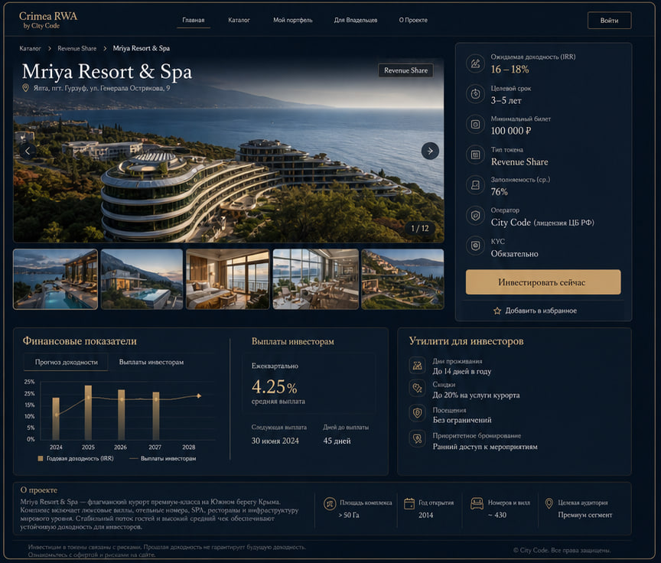Click the Mriya Resort & Spa title
The image size is (661, 563).
107,71
